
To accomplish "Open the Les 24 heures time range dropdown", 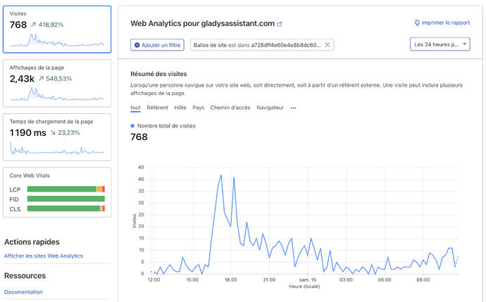I will coord(440,44).
